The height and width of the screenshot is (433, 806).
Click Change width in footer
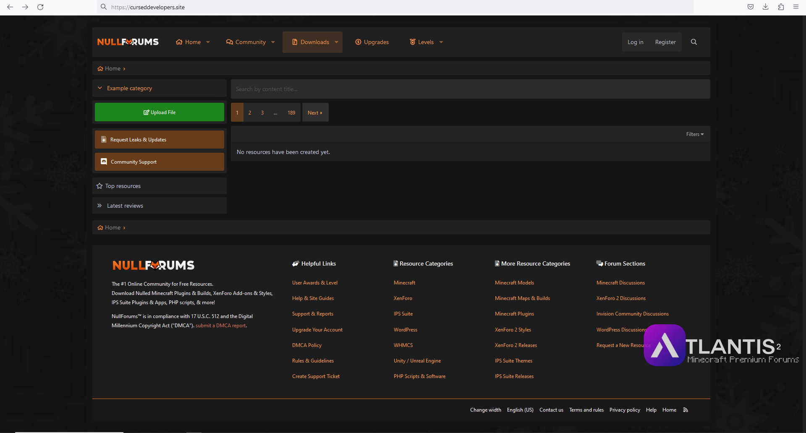[486, 410]
